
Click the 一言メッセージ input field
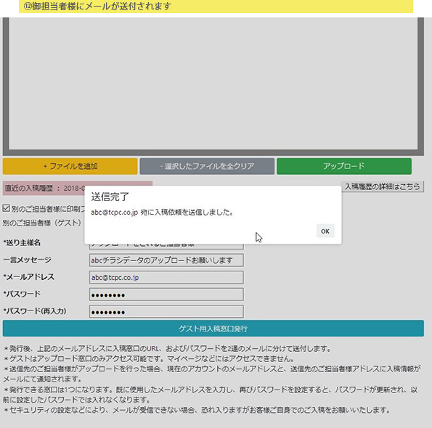(166, 260)
